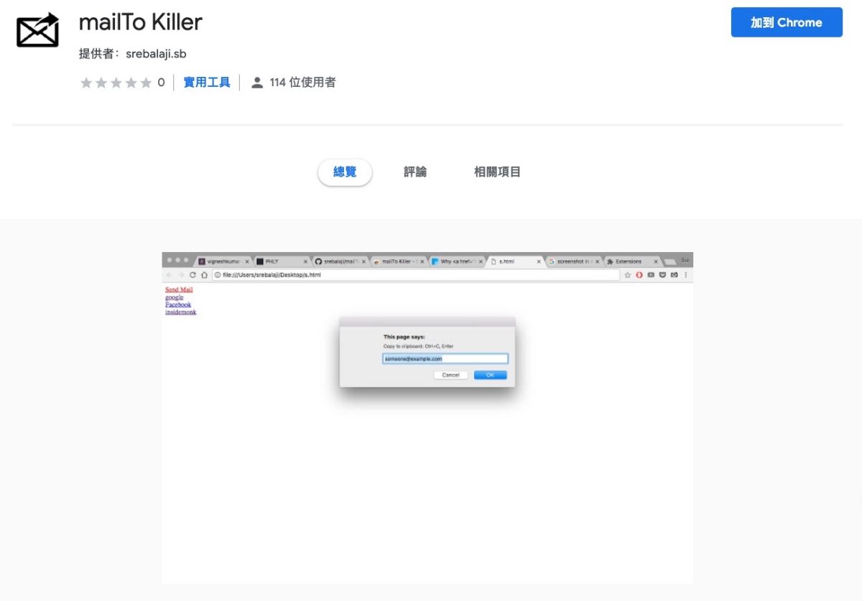Click the home icon in screenshot browser
This screenshot has width=862, height=601.
pos(204,275)
